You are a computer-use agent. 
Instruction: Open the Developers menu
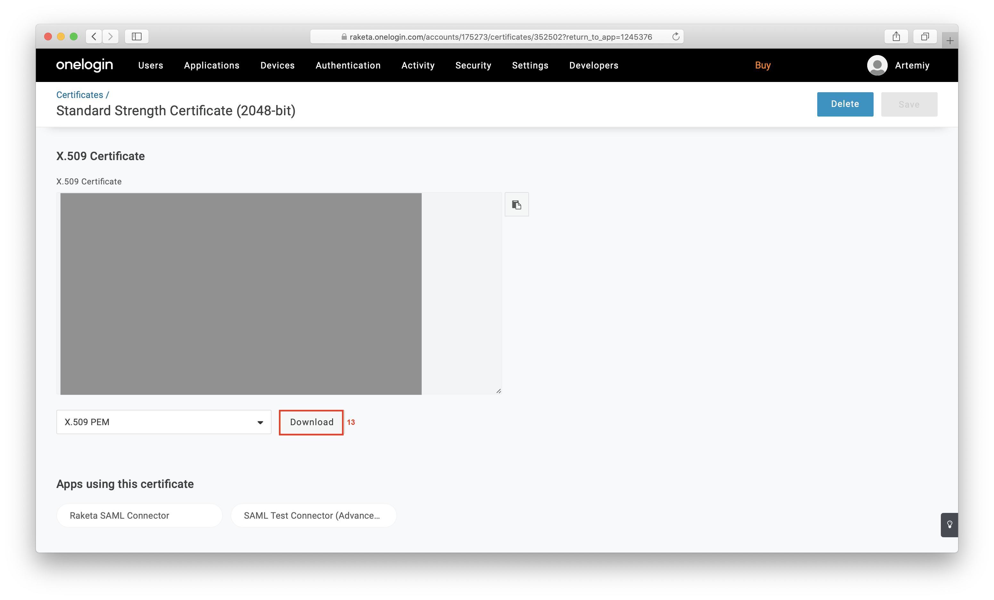click(x=593, y=65)
